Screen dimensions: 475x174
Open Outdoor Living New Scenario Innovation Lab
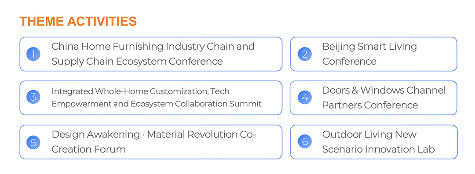tap(378, 141)
